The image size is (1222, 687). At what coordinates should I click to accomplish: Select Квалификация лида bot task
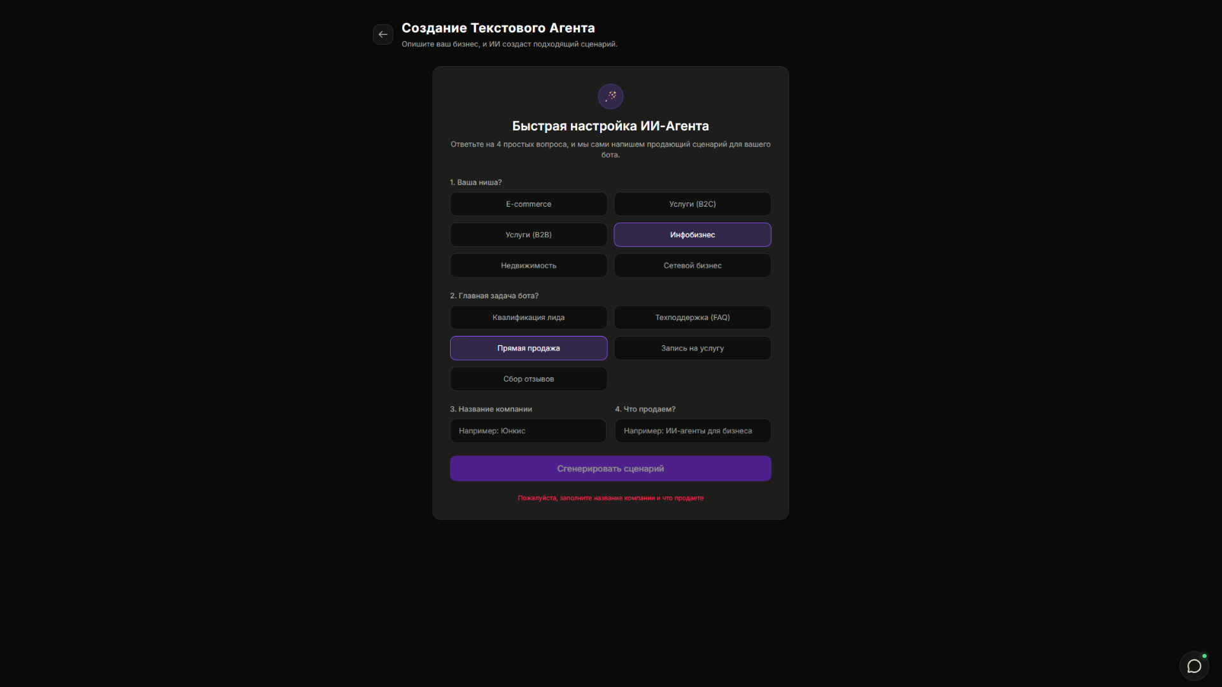click(x=528, y=317)
